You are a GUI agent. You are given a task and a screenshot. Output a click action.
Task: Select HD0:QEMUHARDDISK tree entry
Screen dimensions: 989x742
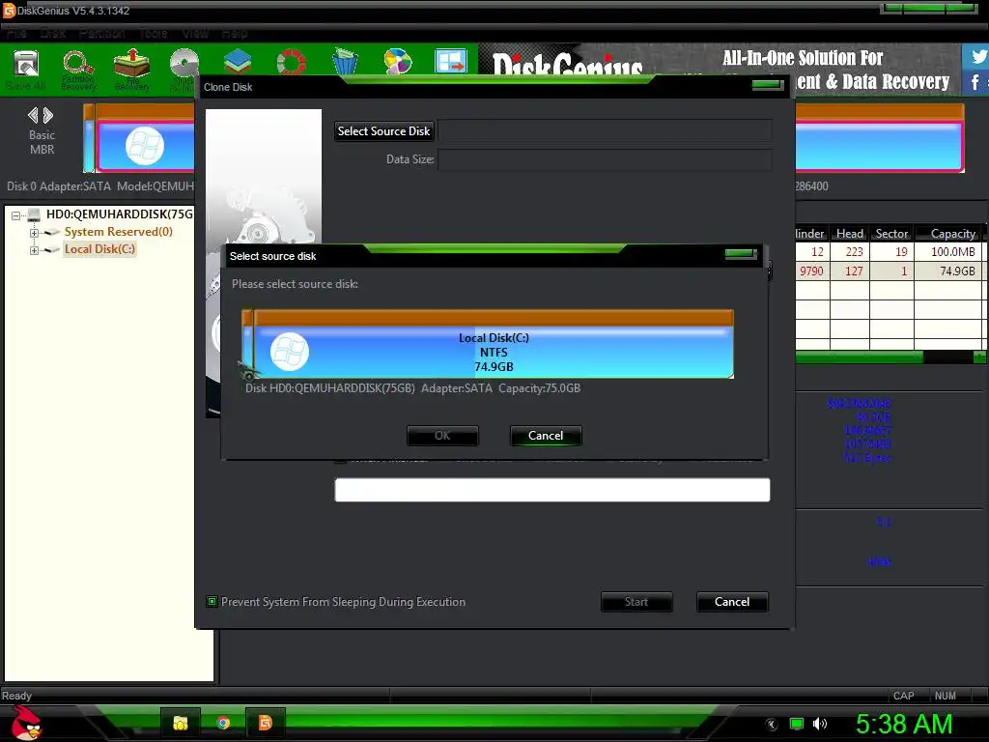[x=119, y=214]
